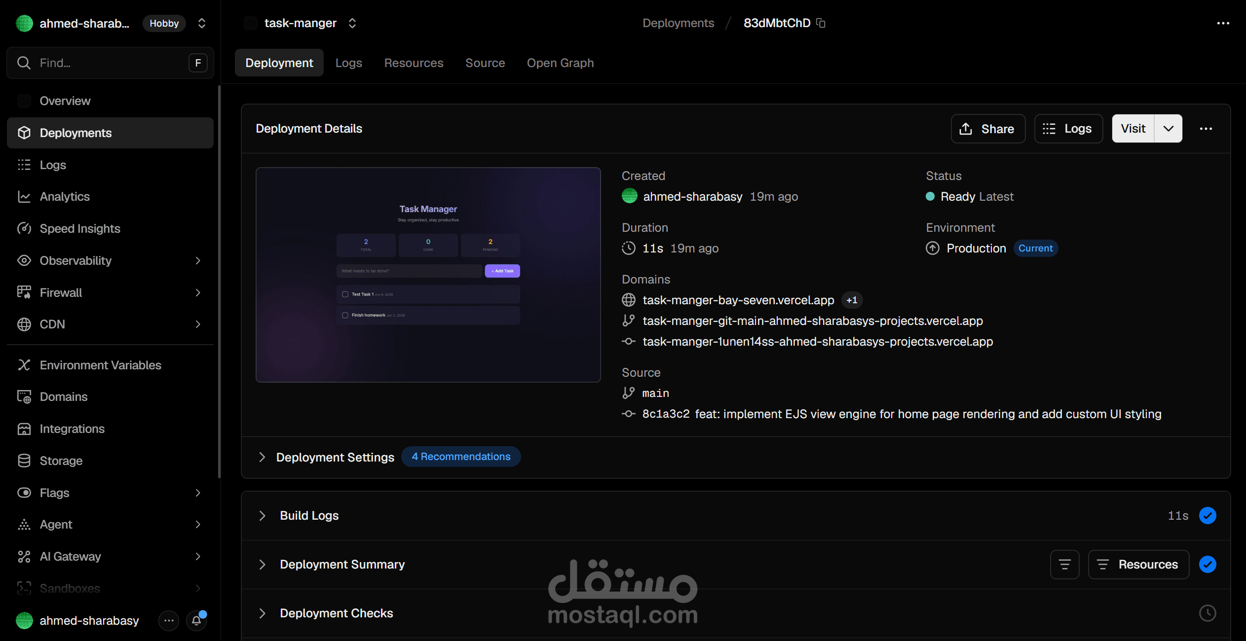Click the Agent icon in sidebar

(24, 524)
